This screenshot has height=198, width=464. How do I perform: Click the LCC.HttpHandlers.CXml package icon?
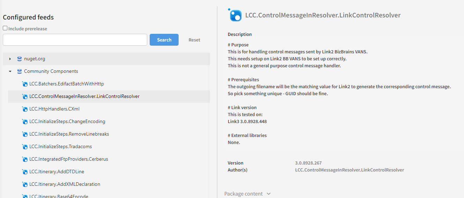[x=25, y=109]
